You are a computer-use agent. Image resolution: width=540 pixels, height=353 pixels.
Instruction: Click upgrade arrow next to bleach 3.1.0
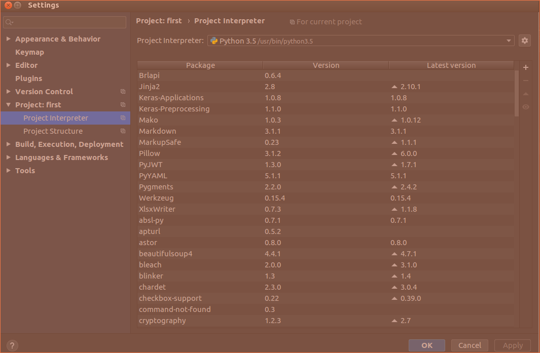[394, 265]
